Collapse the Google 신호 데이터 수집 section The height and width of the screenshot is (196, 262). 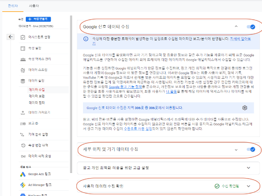tap(236, 27)
